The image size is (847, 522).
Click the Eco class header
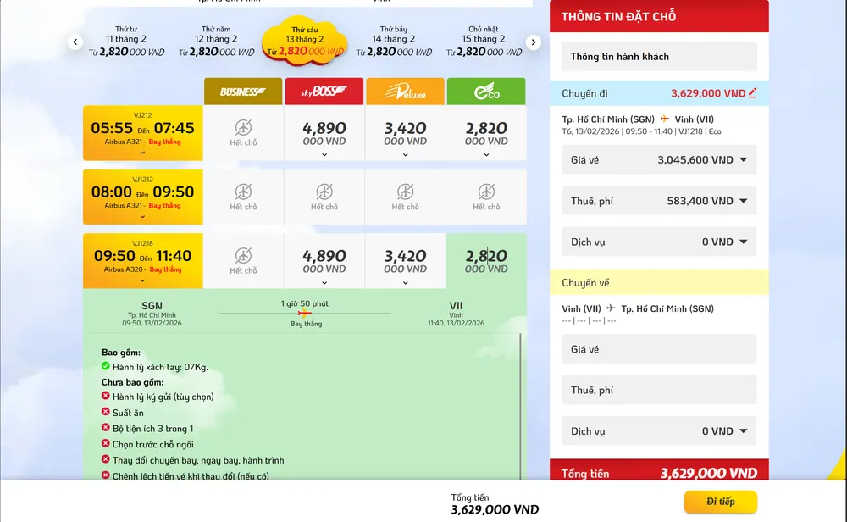tap(486, 92)
